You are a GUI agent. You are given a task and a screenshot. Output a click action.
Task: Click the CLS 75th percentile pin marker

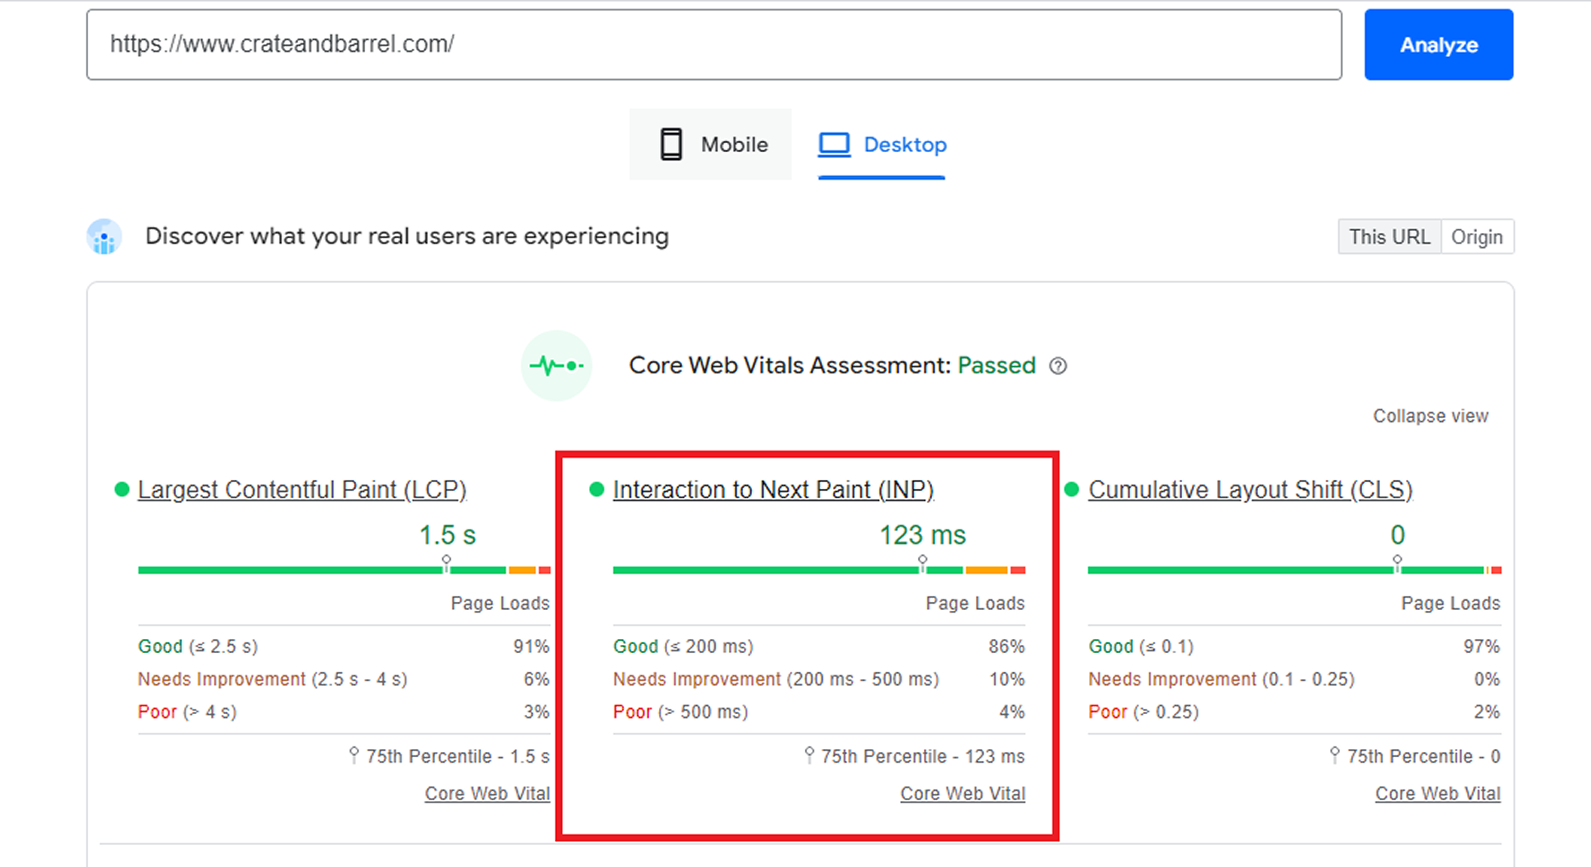pos(1398,563)
